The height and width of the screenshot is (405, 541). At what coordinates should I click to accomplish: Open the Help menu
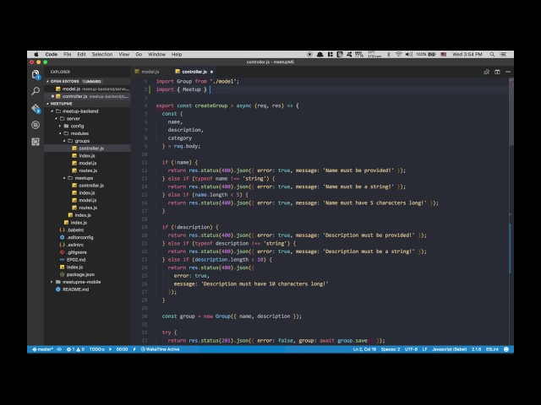click(177, 54)
